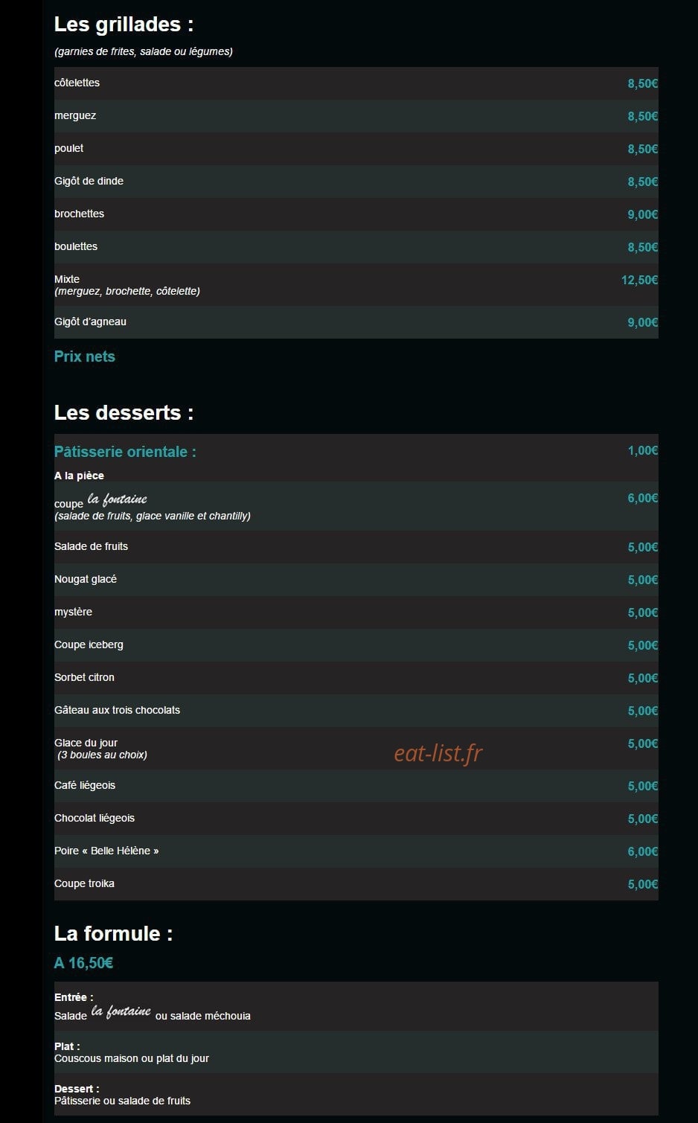Image resolution: width=698 pixels, height=1123 pixels.
Task: Click the Les desserts heading
Action: tap(124, 412)
